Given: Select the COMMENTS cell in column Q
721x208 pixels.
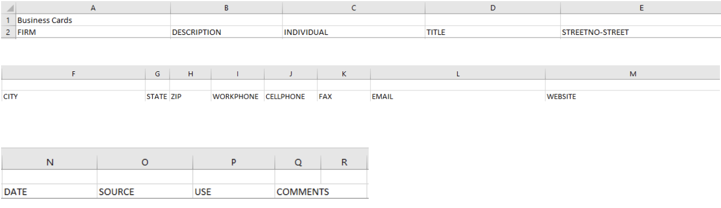Looking at the screenshot, I should point(298,192).
